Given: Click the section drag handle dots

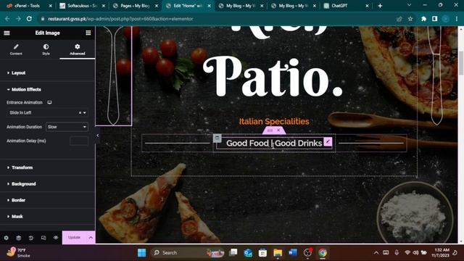Looking at the screenshot, I should click(x=270, y=130).
